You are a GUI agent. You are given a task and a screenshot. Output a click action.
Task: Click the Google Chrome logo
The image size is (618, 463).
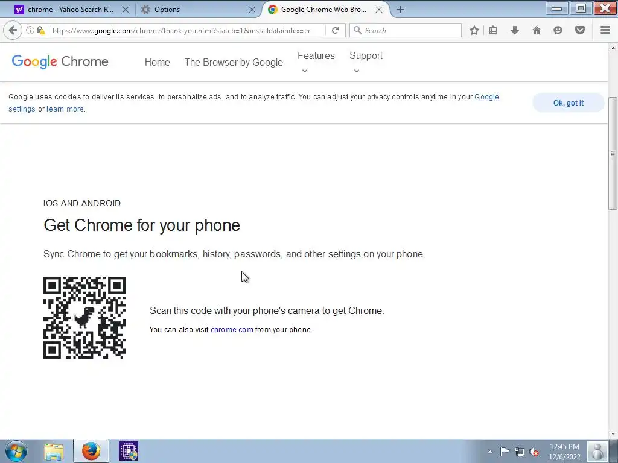(60, 62)
